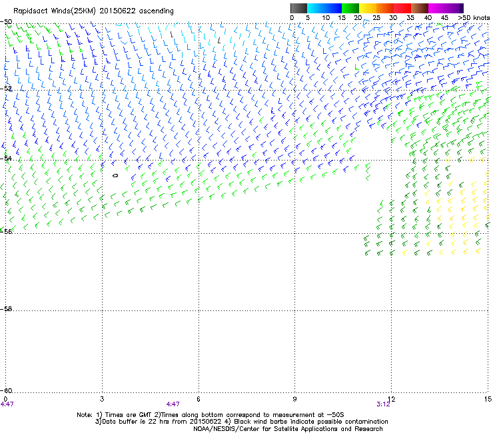Click the '-58' latitude axis label
The width and height of the screenshot is (493, 433).
tap(6, 309)
